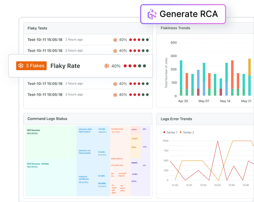This screenshot has width=254, height=202.
Task: Click the Apr 30 bar in Flakiness Trends
Action: (x=181, y=78)
